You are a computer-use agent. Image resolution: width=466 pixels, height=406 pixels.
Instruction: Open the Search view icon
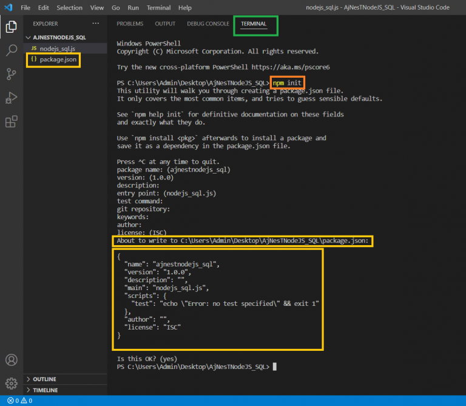[x=11, y=50]
